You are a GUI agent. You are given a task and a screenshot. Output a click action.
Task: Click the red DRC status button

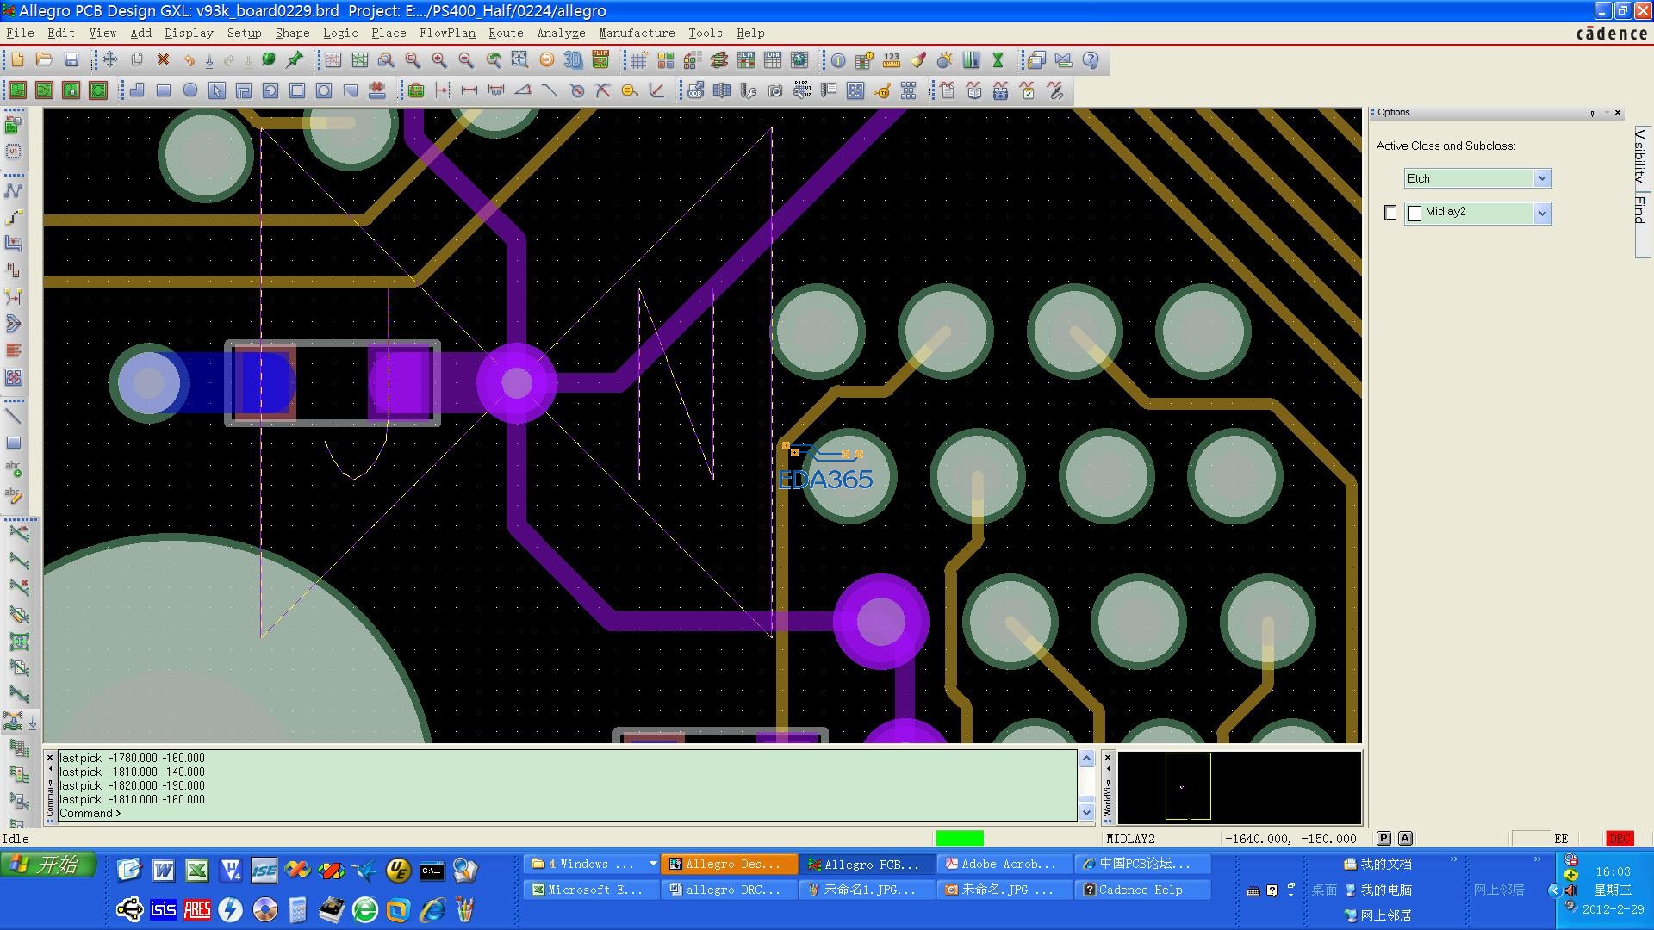(1620, 838)
